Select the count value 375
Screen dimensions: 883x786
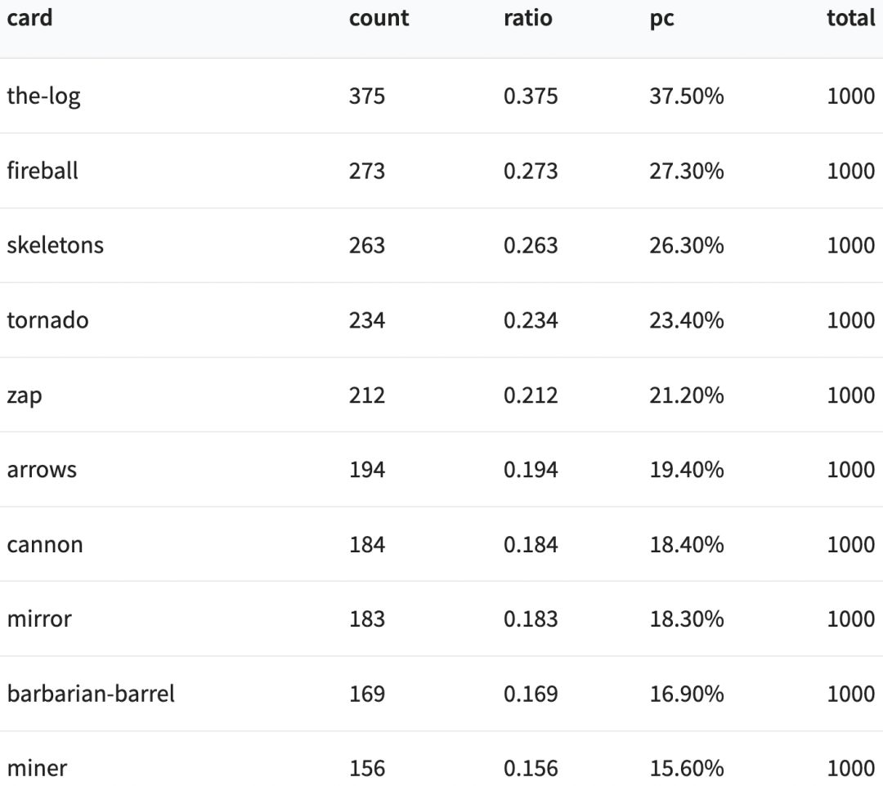366,96
